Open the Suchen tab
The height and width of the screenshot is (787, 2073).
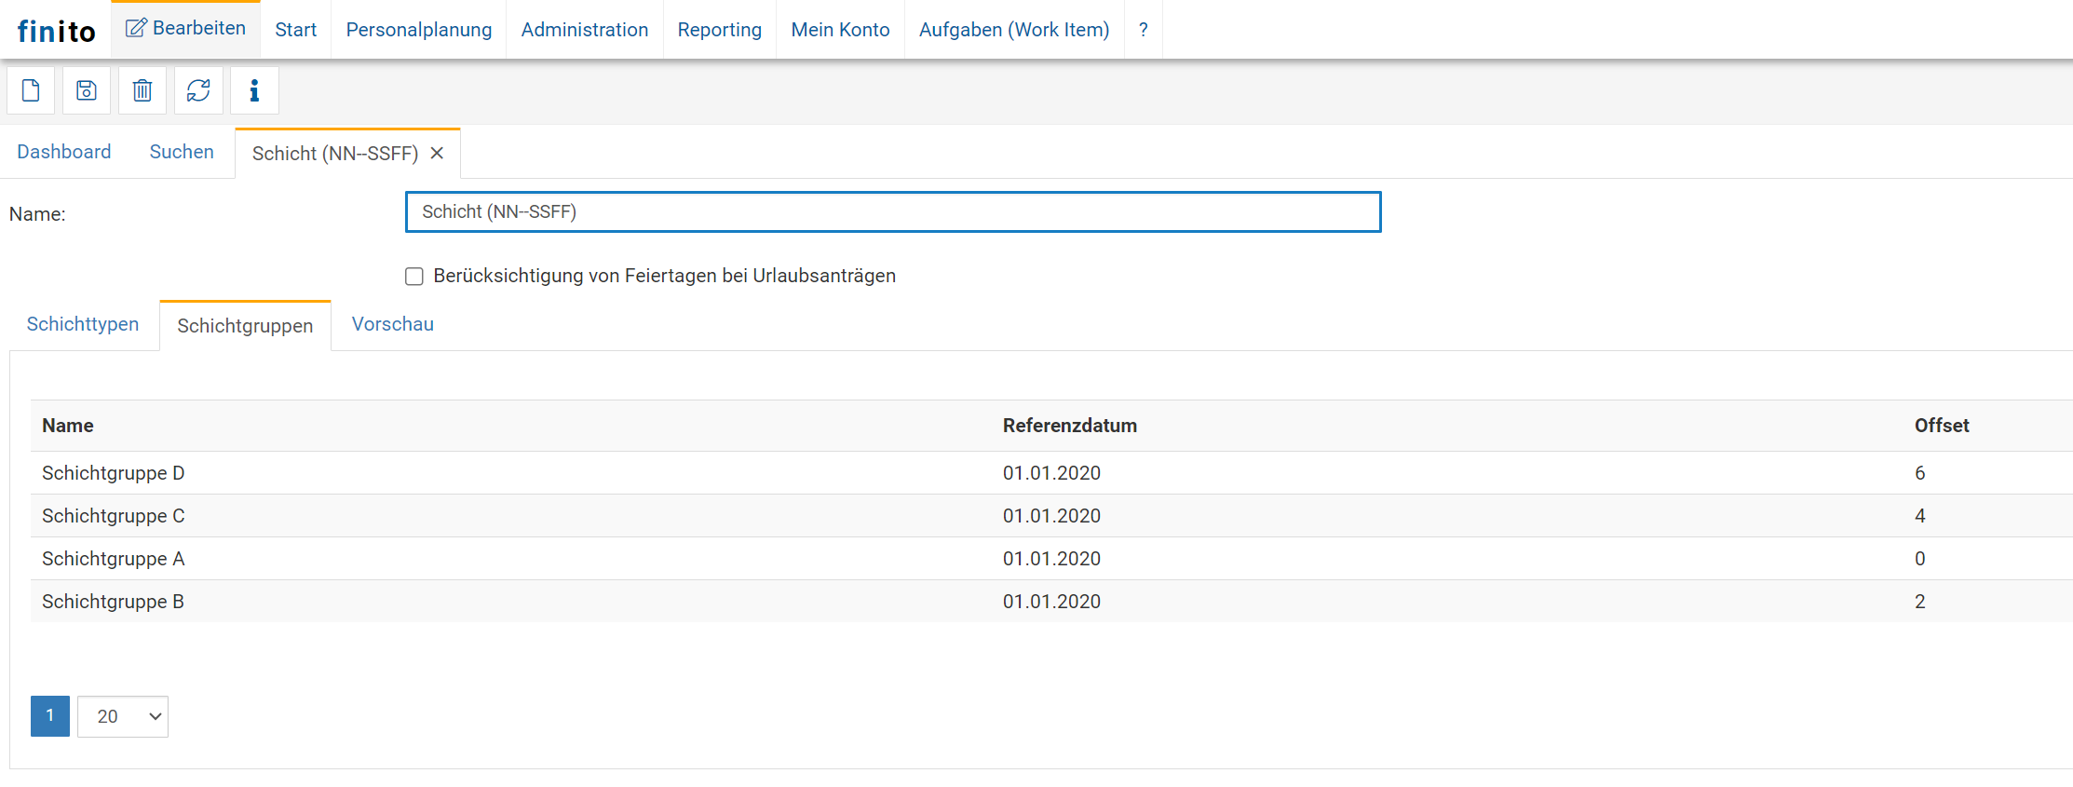(182, 152)
